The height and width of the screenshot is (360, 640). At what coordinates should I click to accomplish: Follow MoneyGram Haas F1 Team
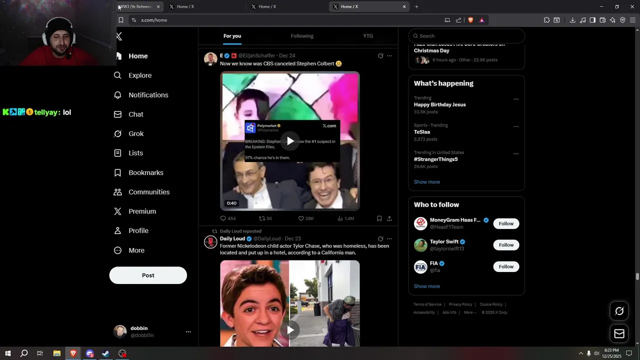506,223
